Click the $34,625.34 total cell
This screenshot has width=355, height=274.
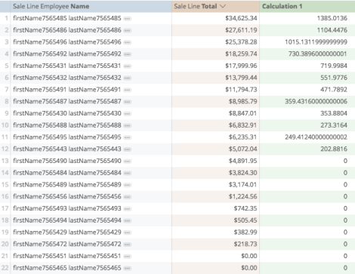click(x=215, y=18)
